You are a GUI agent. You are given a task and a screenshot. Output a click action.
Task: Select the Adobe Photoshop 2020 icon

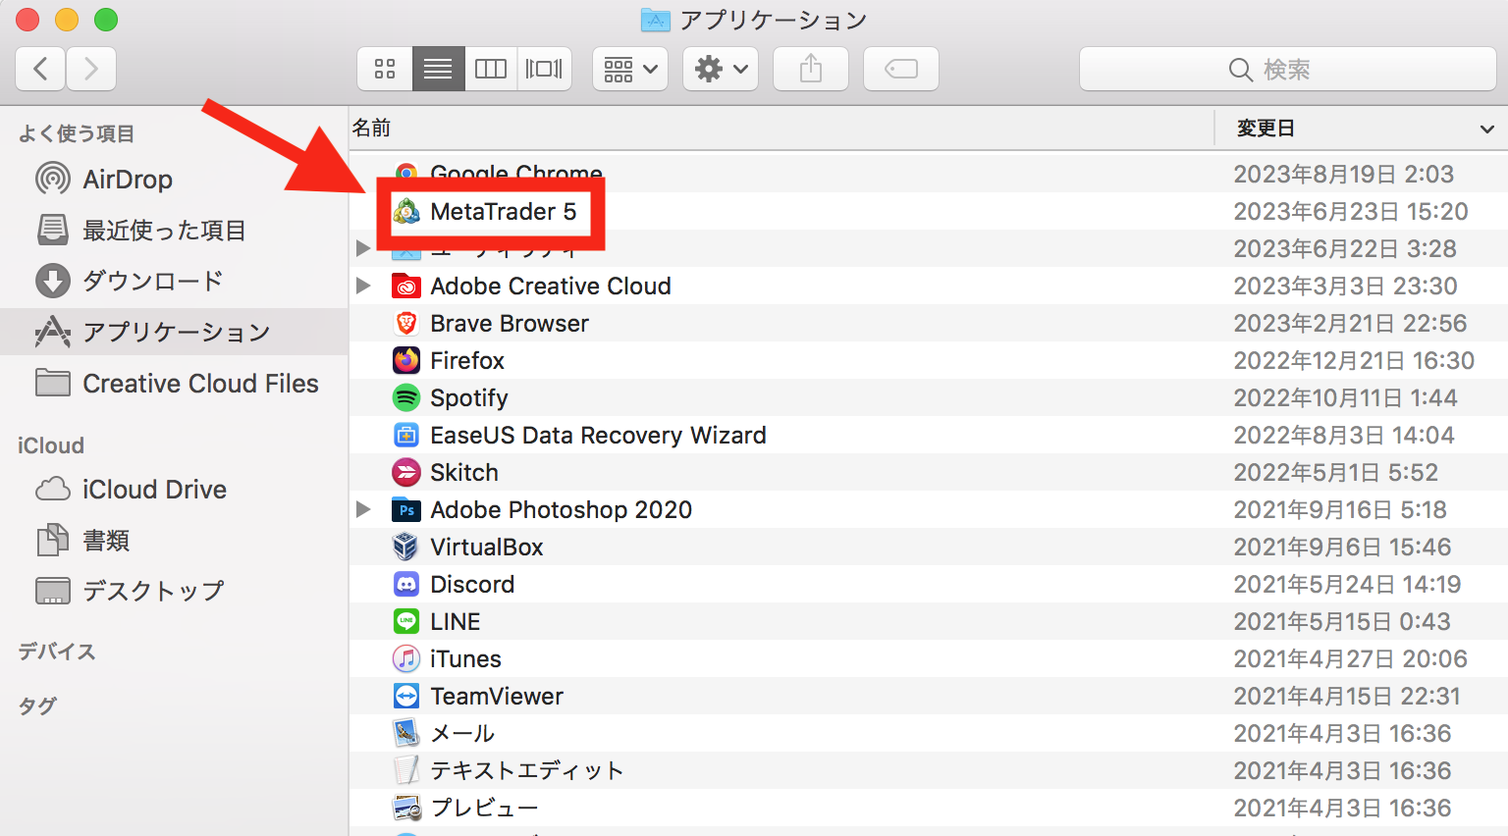[x=406, y=509]
